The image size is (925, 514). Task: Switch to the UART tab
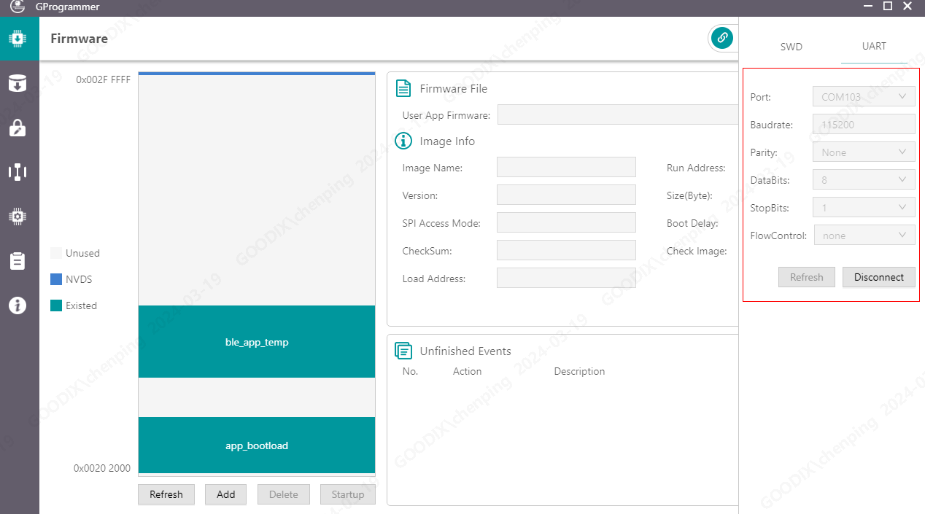[874, 46]
